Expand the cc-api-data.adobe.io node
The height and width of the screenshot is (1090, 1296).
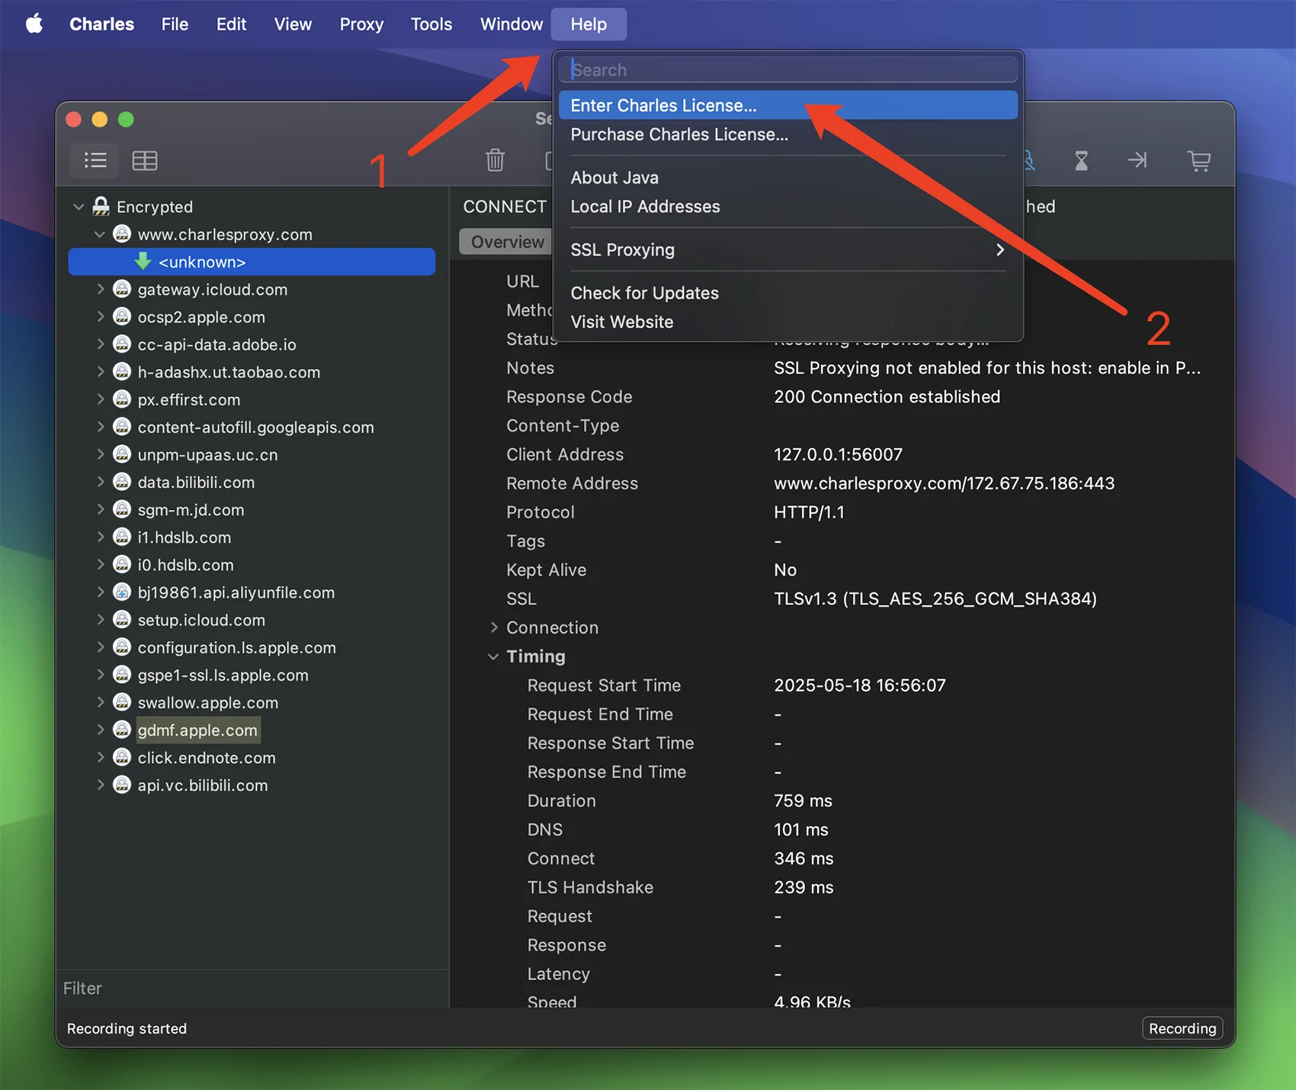(x=100, y=344)
